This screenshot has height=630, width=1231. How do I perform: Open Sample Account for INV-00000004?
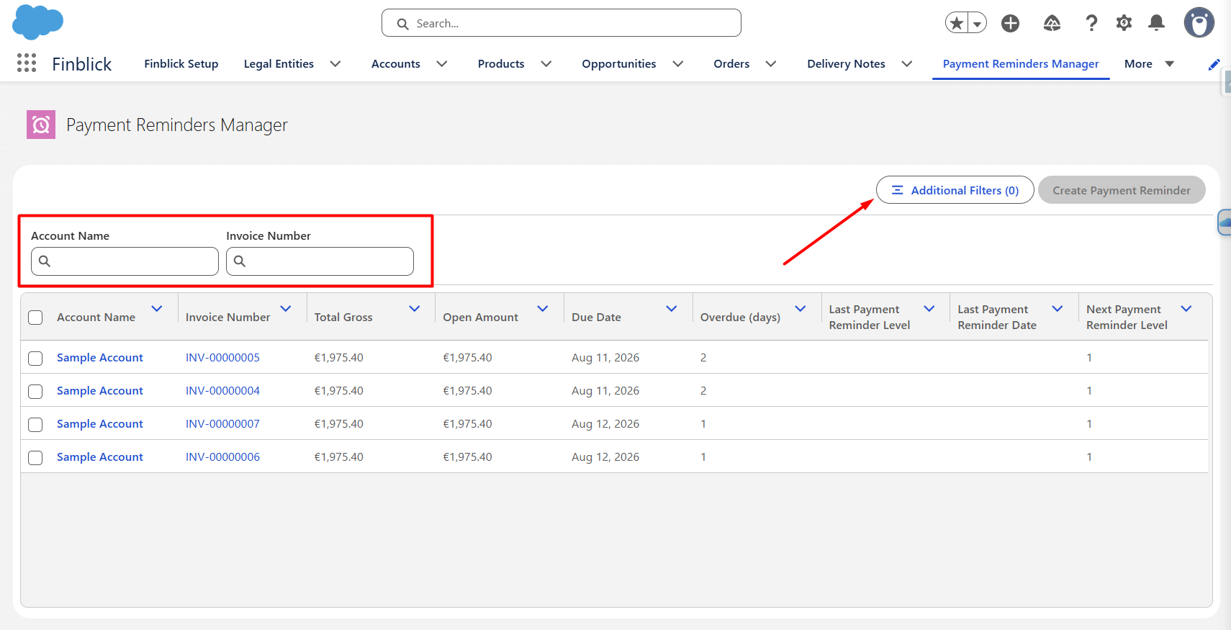pyautogui.click(x=100, y=391)
